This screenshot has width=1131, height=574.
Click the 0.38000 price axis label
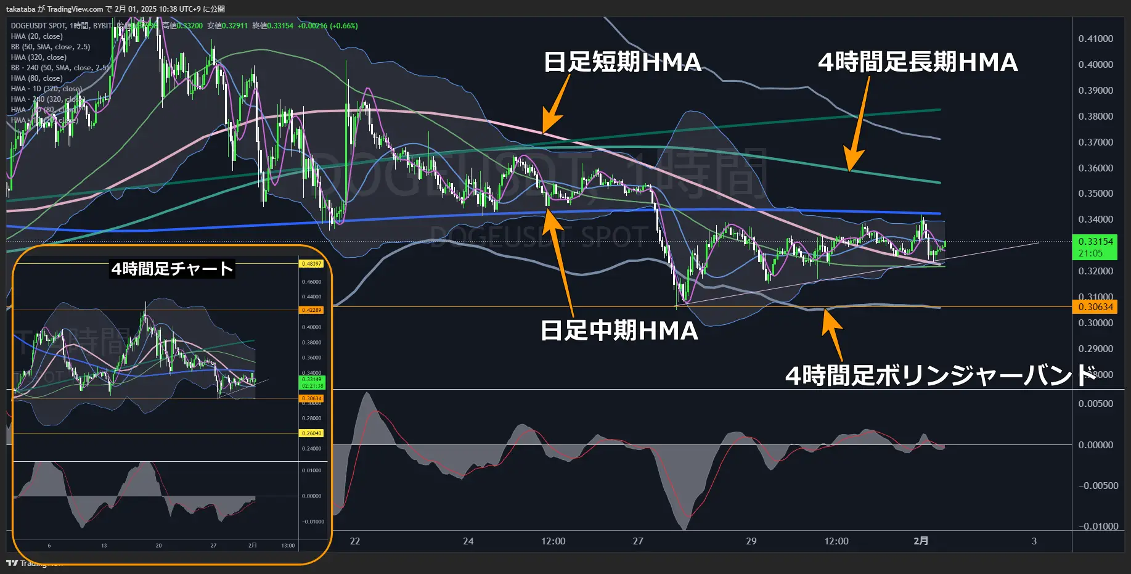pos(1096,117)
